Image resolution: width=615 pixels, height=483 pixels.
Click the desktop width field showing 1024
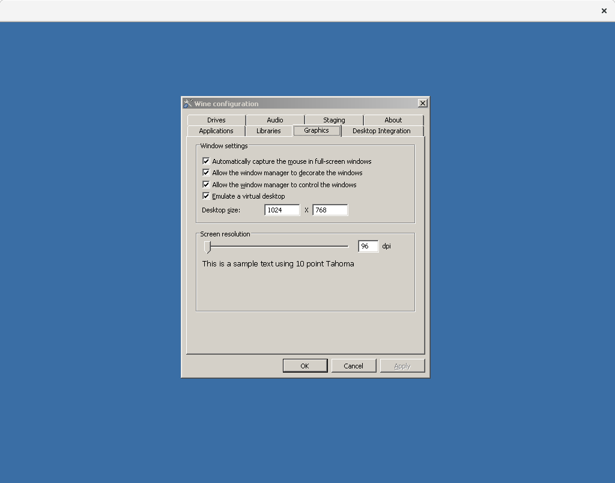282,210
